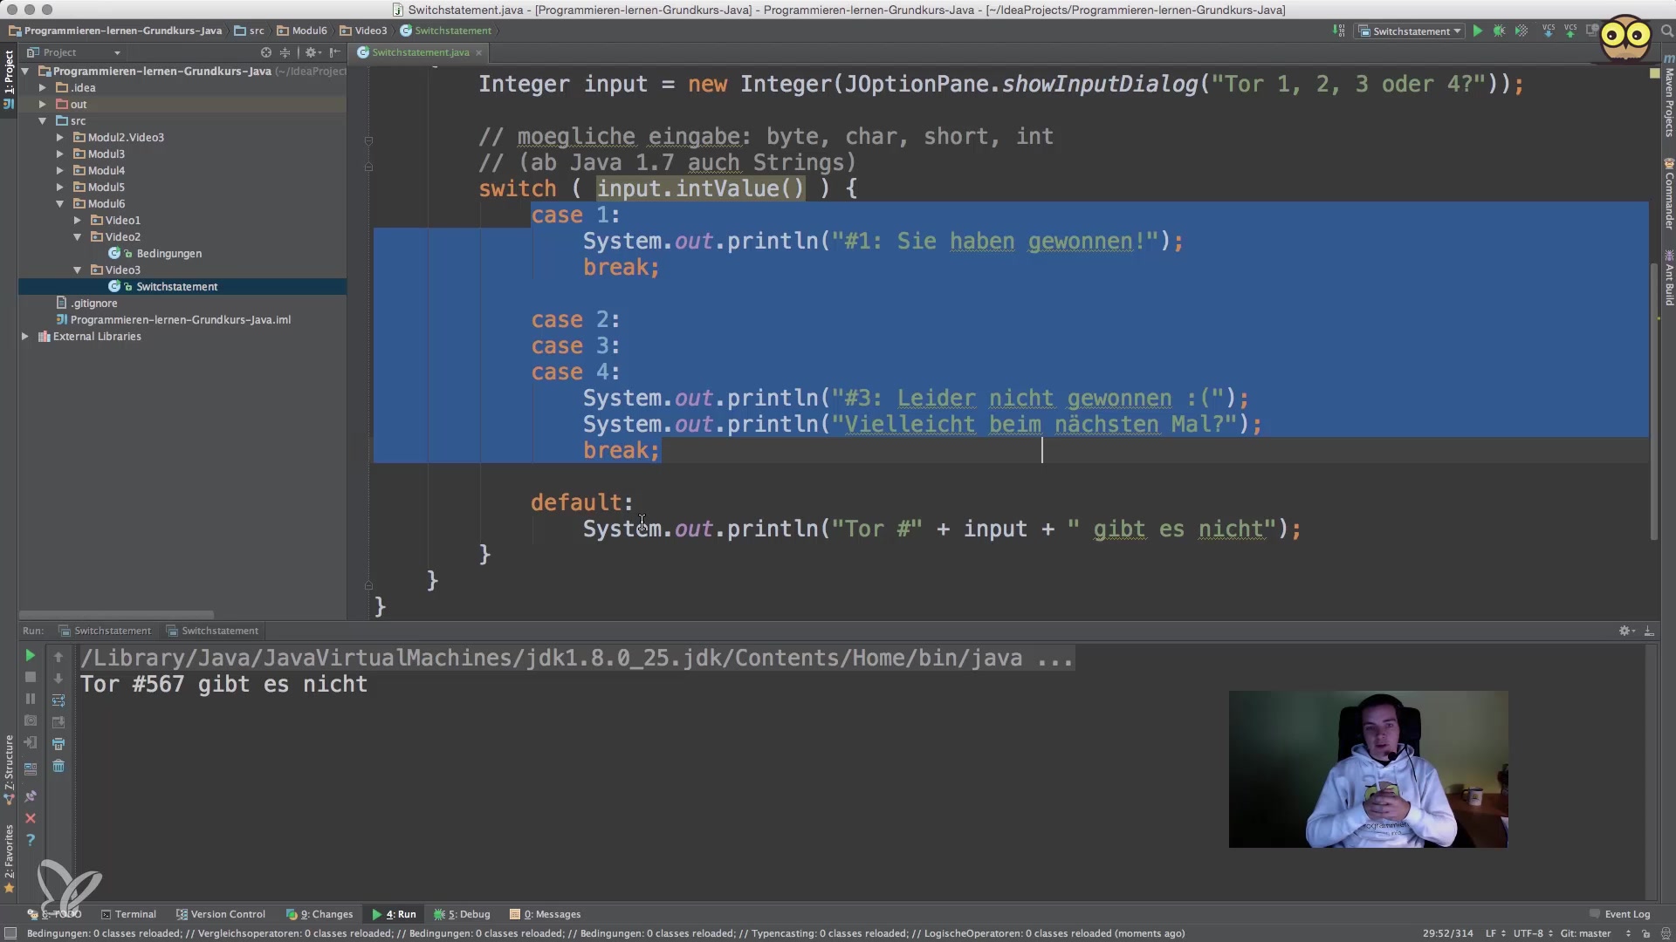This screenshot has height=942, width=1676.
Task: Toggle tool window buttons at status bar corner
Action: (10, 933)
